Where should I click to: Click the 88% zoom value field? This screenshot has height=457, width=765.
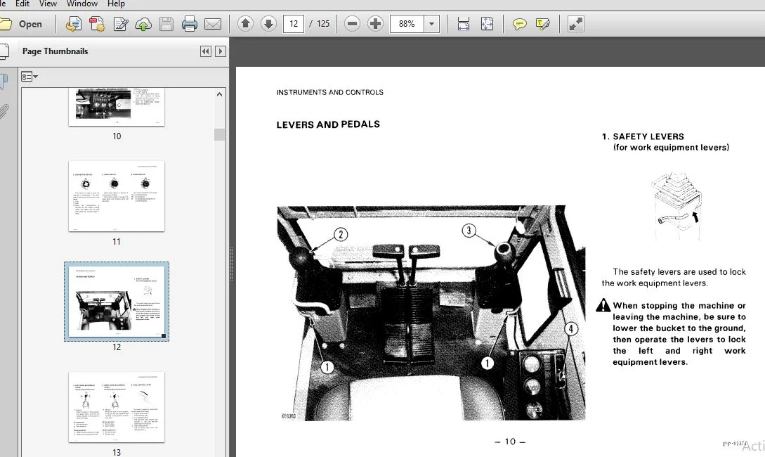pyautogui.click(x=407, y=23)
